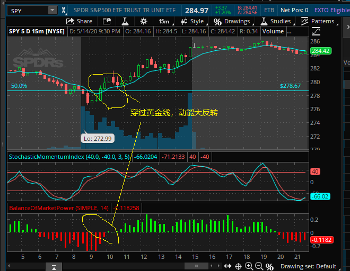
Task: Click the O: 284.16 open value
Action: 138,31
